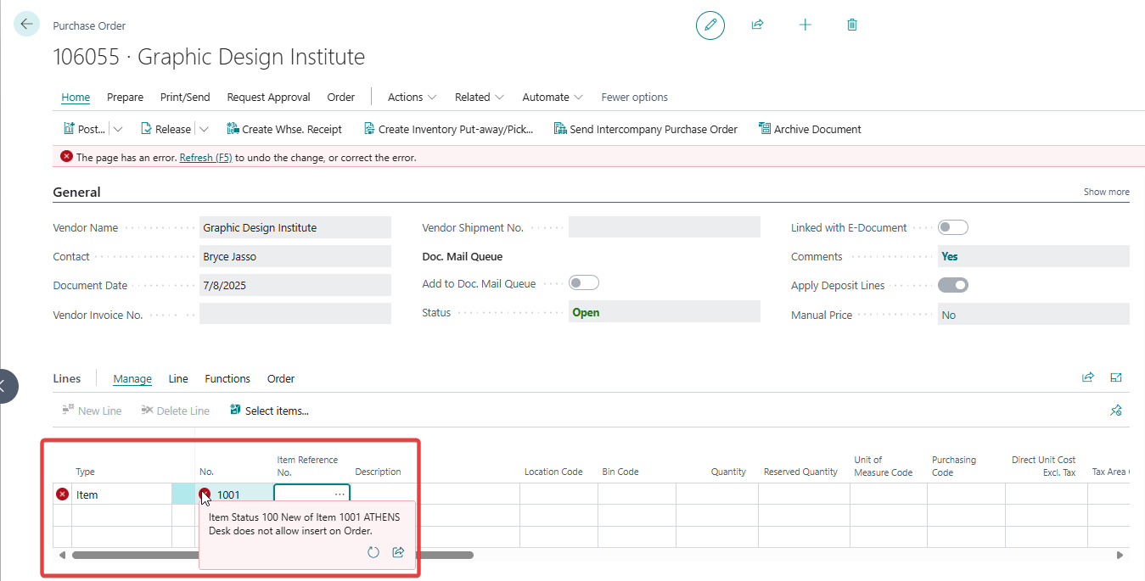This screenshot has height=581, width=1145.
Task: Click the Refresh (F5) link
Action: click(x=206, y=158)
